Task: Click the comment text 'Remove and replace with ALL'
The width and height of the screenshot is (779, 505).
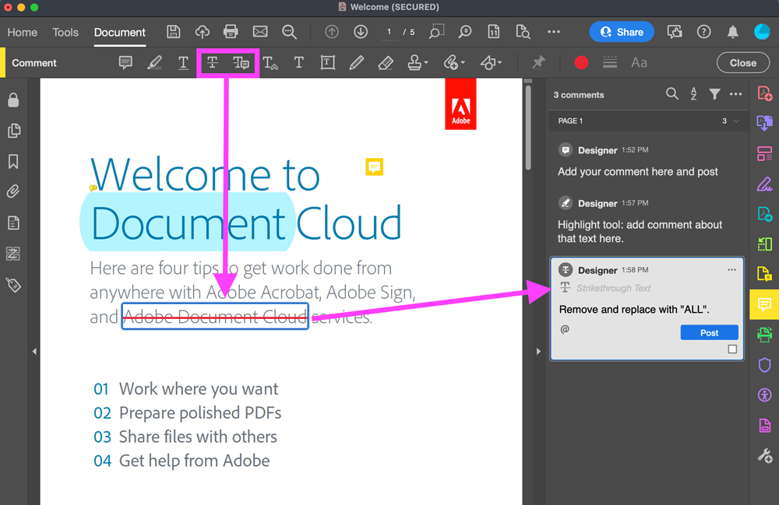Action: point(634,310)
